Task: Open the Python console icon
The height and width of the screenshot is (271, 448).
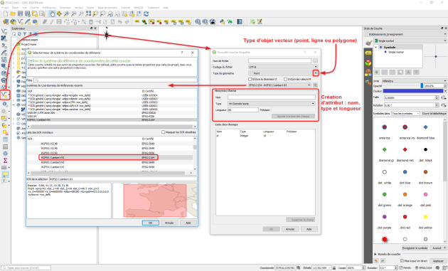Action: 223,22
